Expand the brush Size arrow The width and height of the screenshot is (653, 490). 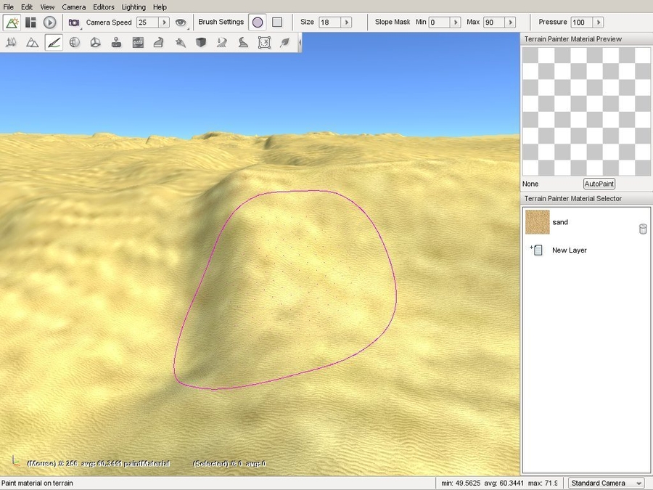(347, 23)
